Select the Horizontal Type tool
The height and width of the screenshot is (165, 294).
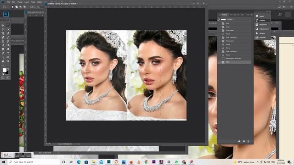point(8,53)
